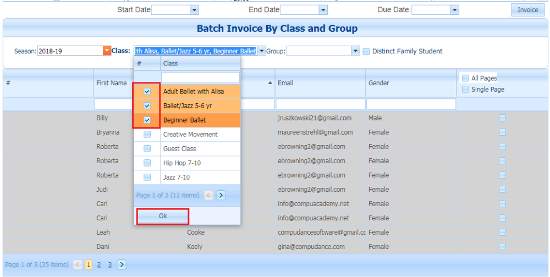Check Hip Hop 7-10 checkbox
This screenshot has width=550, height=277.
pos(147,163)
